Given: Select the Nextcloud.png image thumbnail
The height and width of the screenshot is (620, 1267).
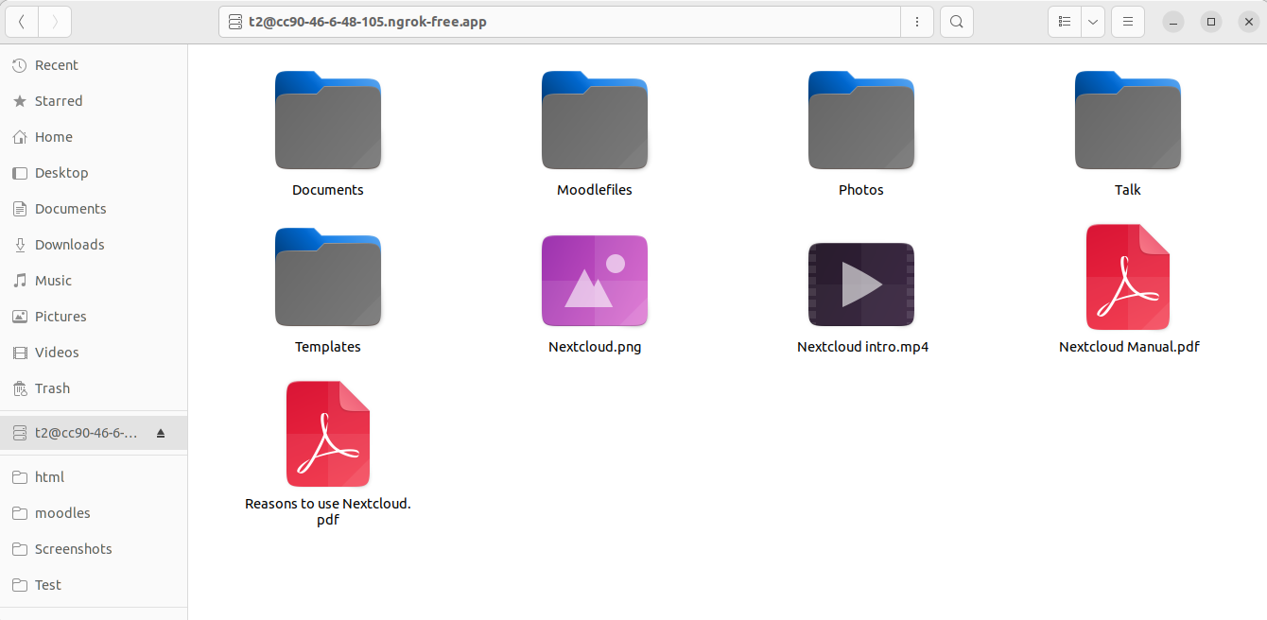Looking at the screenshot, I should click(595, 282).
